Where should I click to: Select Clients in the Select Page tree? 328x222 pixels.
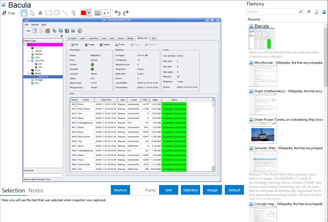[x=38, y=51]
